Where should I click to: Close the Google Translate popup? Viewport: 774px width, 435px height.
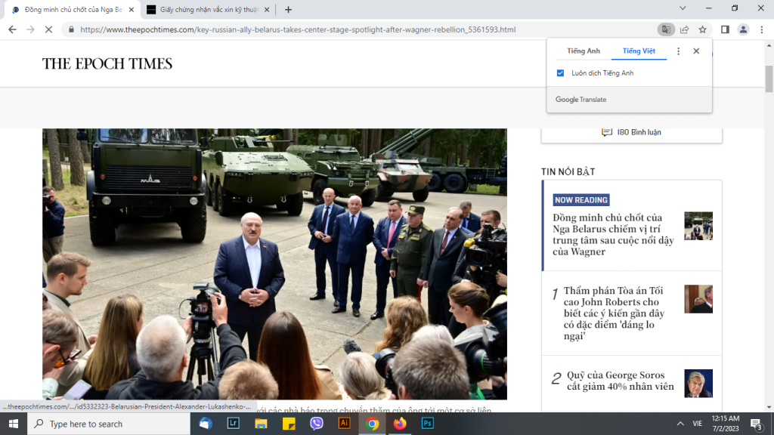click(x=696, y=51)
